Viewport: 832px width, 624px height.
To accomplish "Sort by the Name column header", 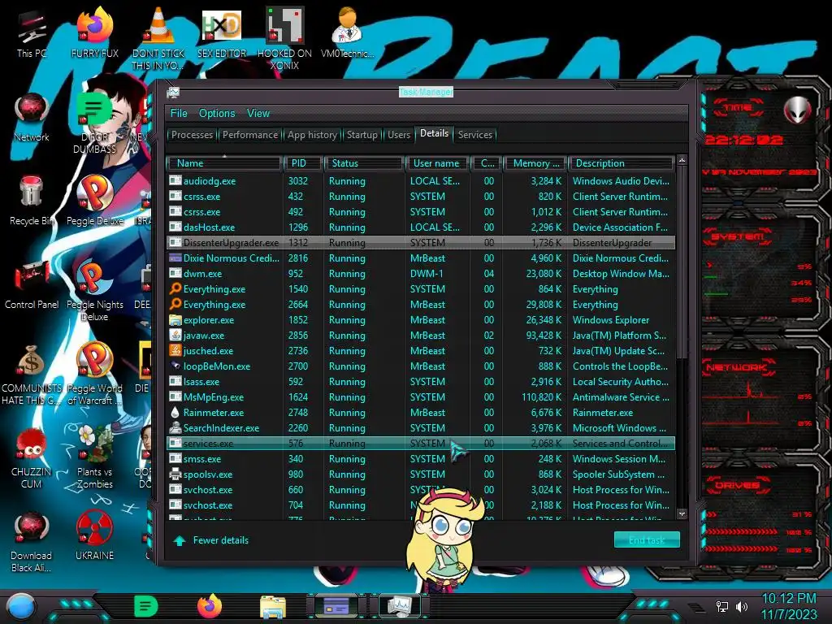I will pyautogui.click(x=224, y=163).
